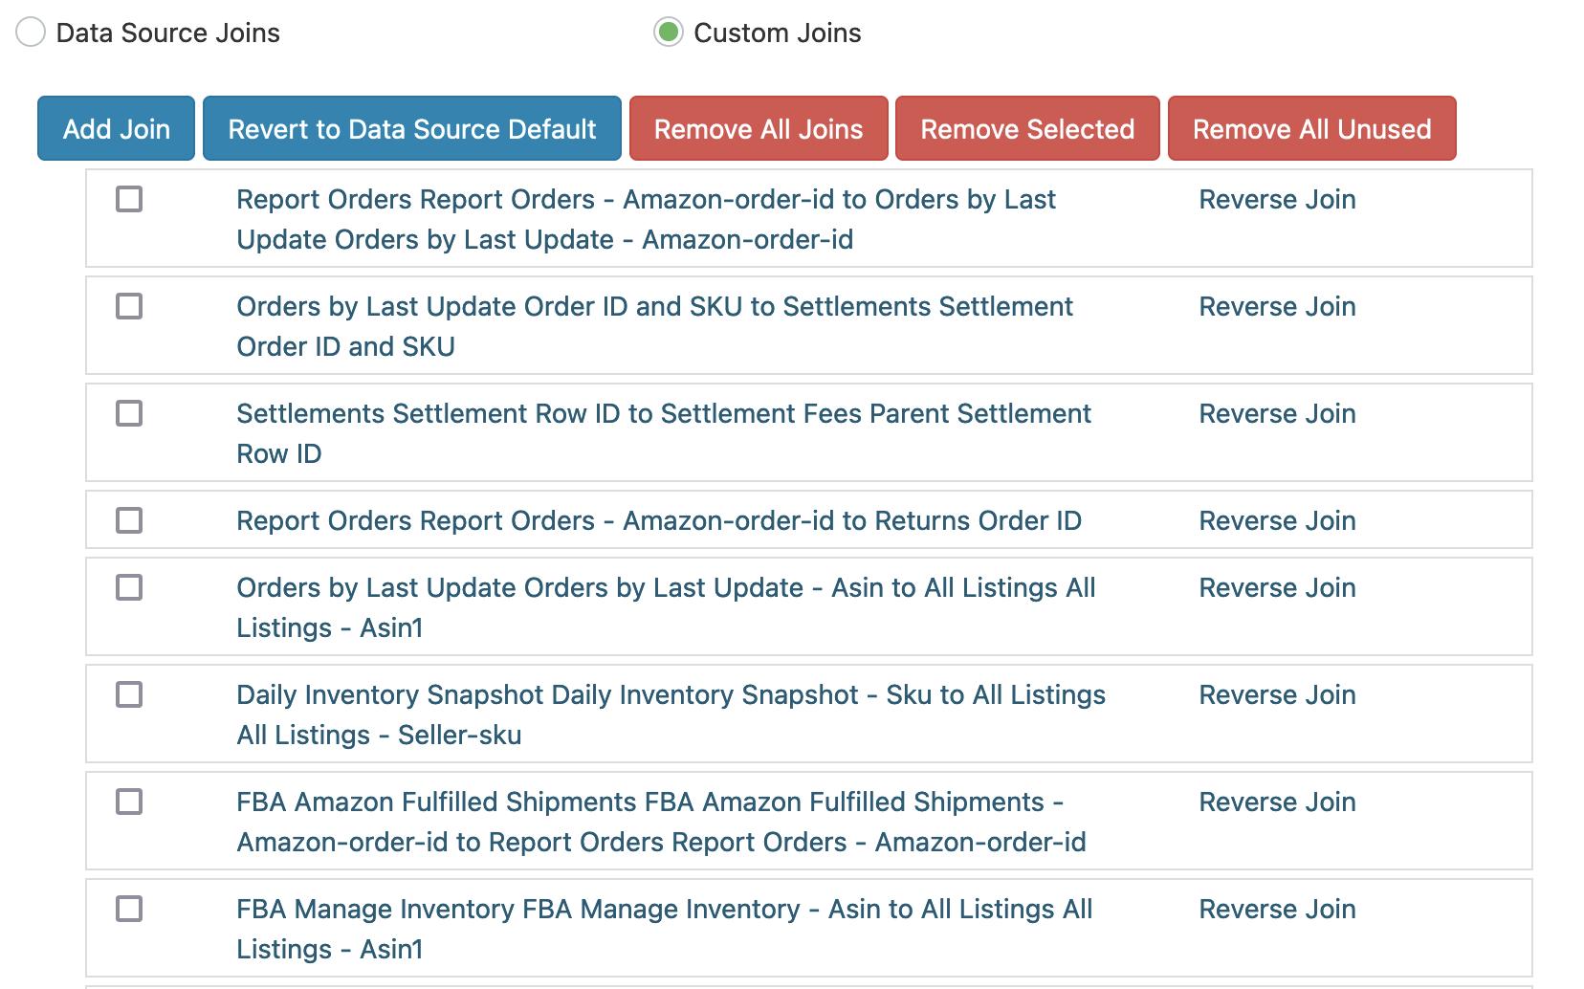This screenshot has width=1584, height=989.
Task: Check the FBA Manage Inventory join checkbox
Action: [129, 910]
